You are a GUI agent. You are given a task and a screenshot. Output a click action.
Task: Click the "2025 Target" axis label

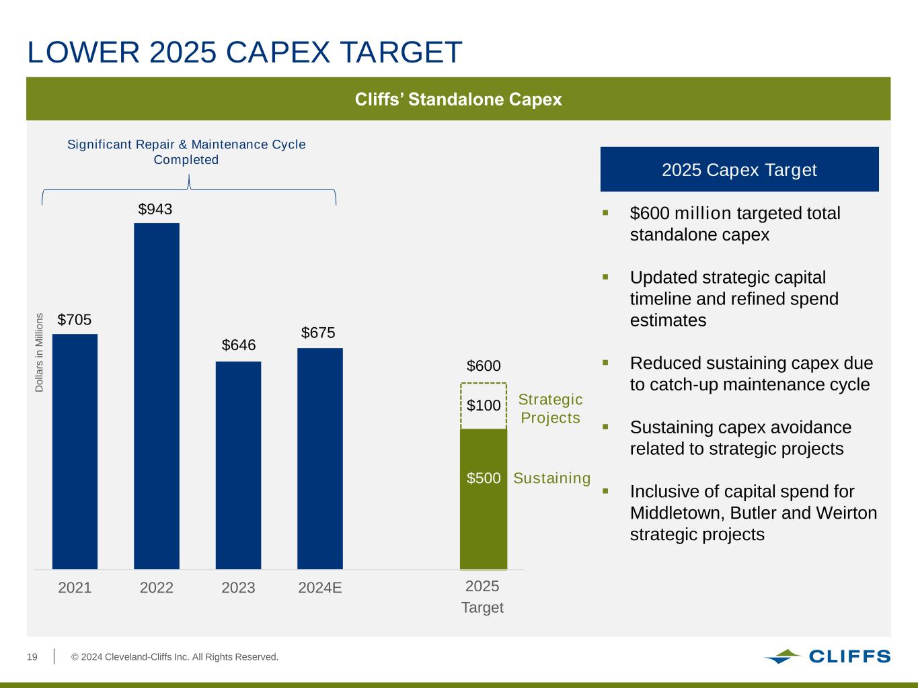click(x=482, y=597)
